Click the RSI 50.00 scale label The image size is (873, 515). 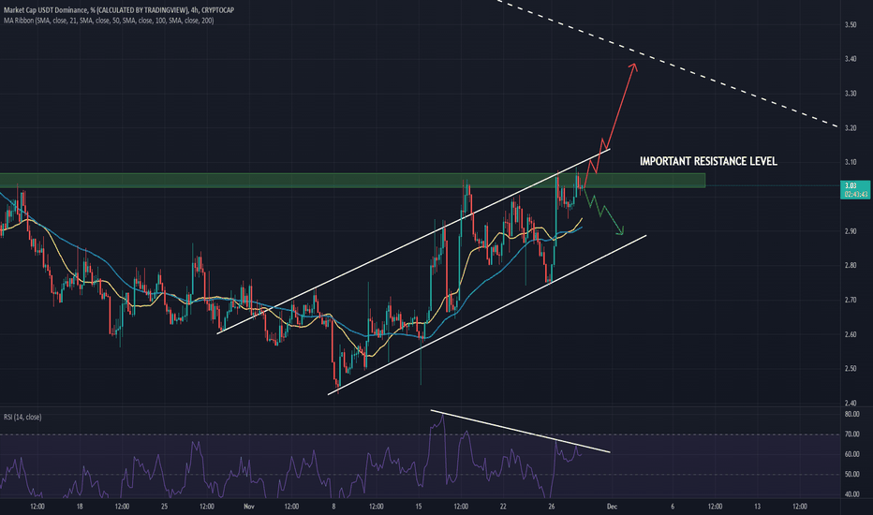pos(851,475)
